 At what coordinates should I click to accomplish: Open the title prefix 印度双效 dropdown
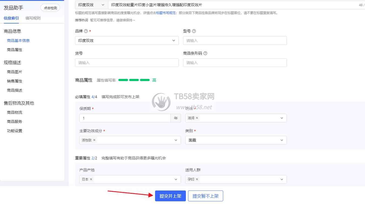tap(91, 5)
